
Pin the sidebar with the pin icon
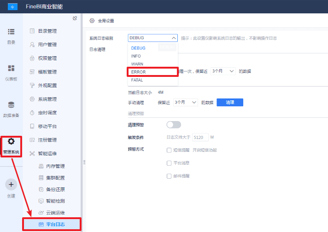click(x=75, y=18)
